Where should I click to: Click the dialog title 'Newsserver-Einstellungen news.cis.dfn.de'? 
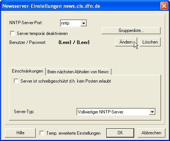51,6
